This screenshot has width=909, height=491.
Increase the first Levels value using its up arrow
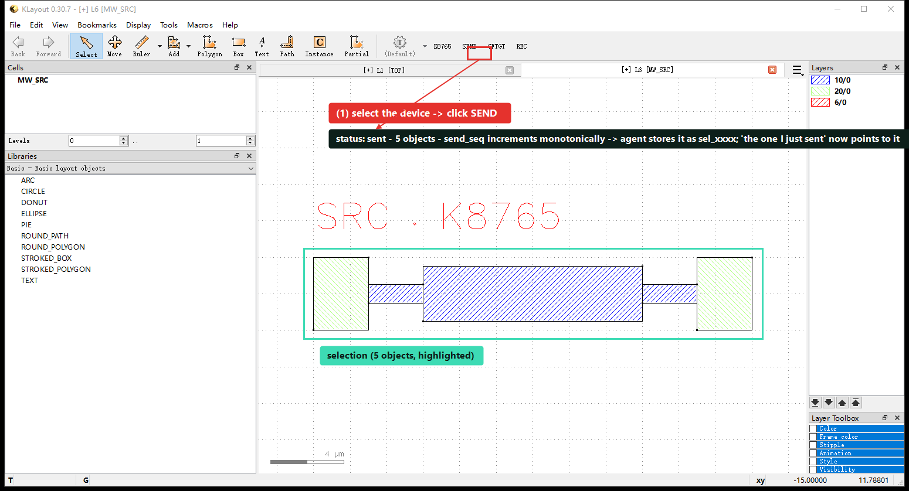point(124,138)
